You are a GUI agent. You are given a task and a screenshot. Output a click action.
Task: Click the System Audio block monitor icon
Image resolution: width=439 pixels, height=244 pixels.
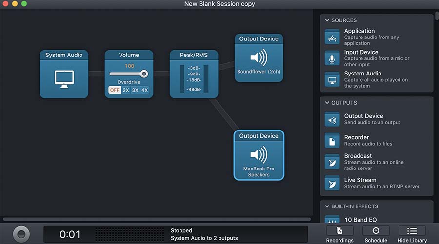64,79
